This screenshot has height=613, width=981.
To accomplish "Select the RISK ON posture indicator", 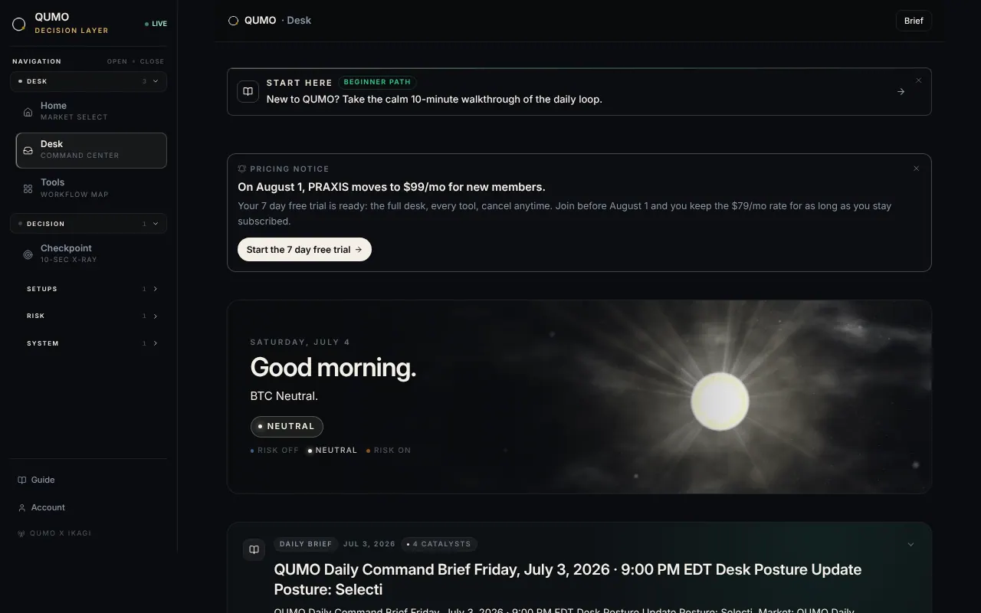I will pyautogui.click(x=389, y=451).
